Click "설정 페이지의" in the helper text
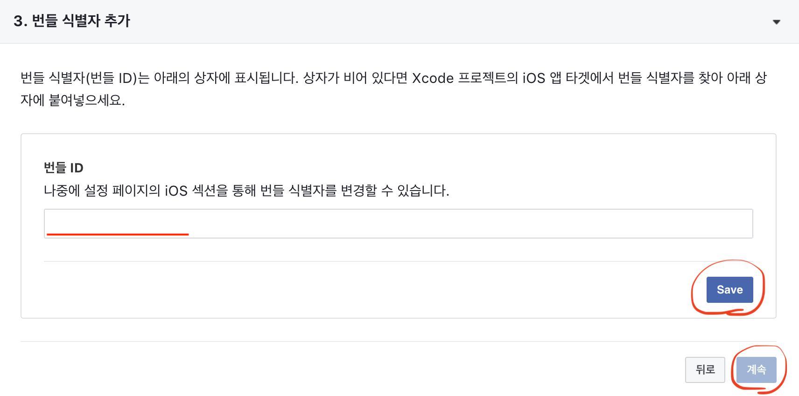The height and width of the screenshot is (396, 799). [122, 191]
